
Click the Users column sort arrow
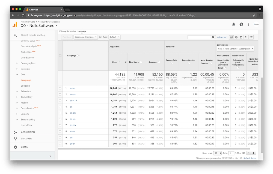pos(126,62)
